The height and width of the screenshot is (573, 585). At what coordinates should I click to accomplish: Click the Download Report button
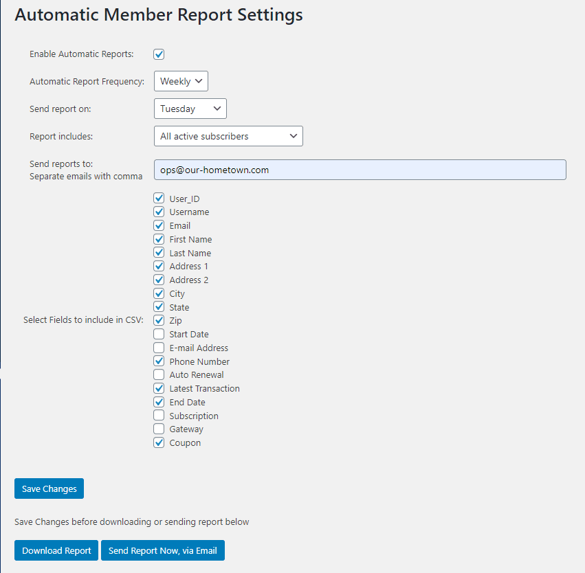pos(56,550)
